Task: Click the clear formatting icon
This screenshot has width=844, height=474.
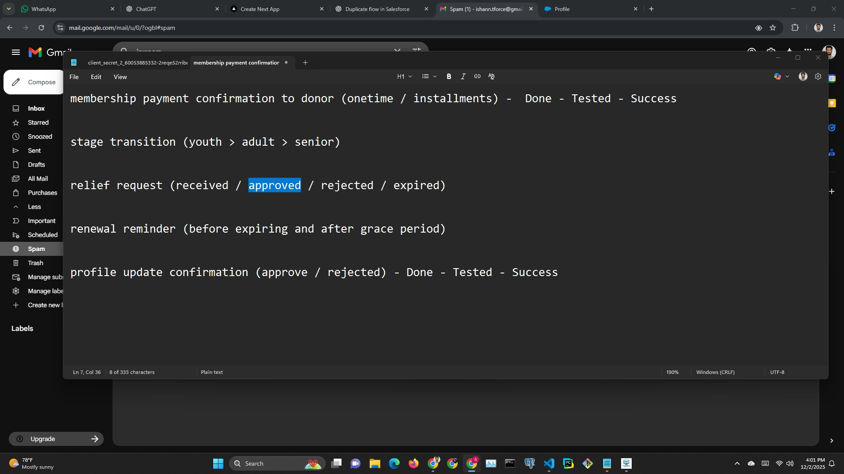Action: pos(491,76)
